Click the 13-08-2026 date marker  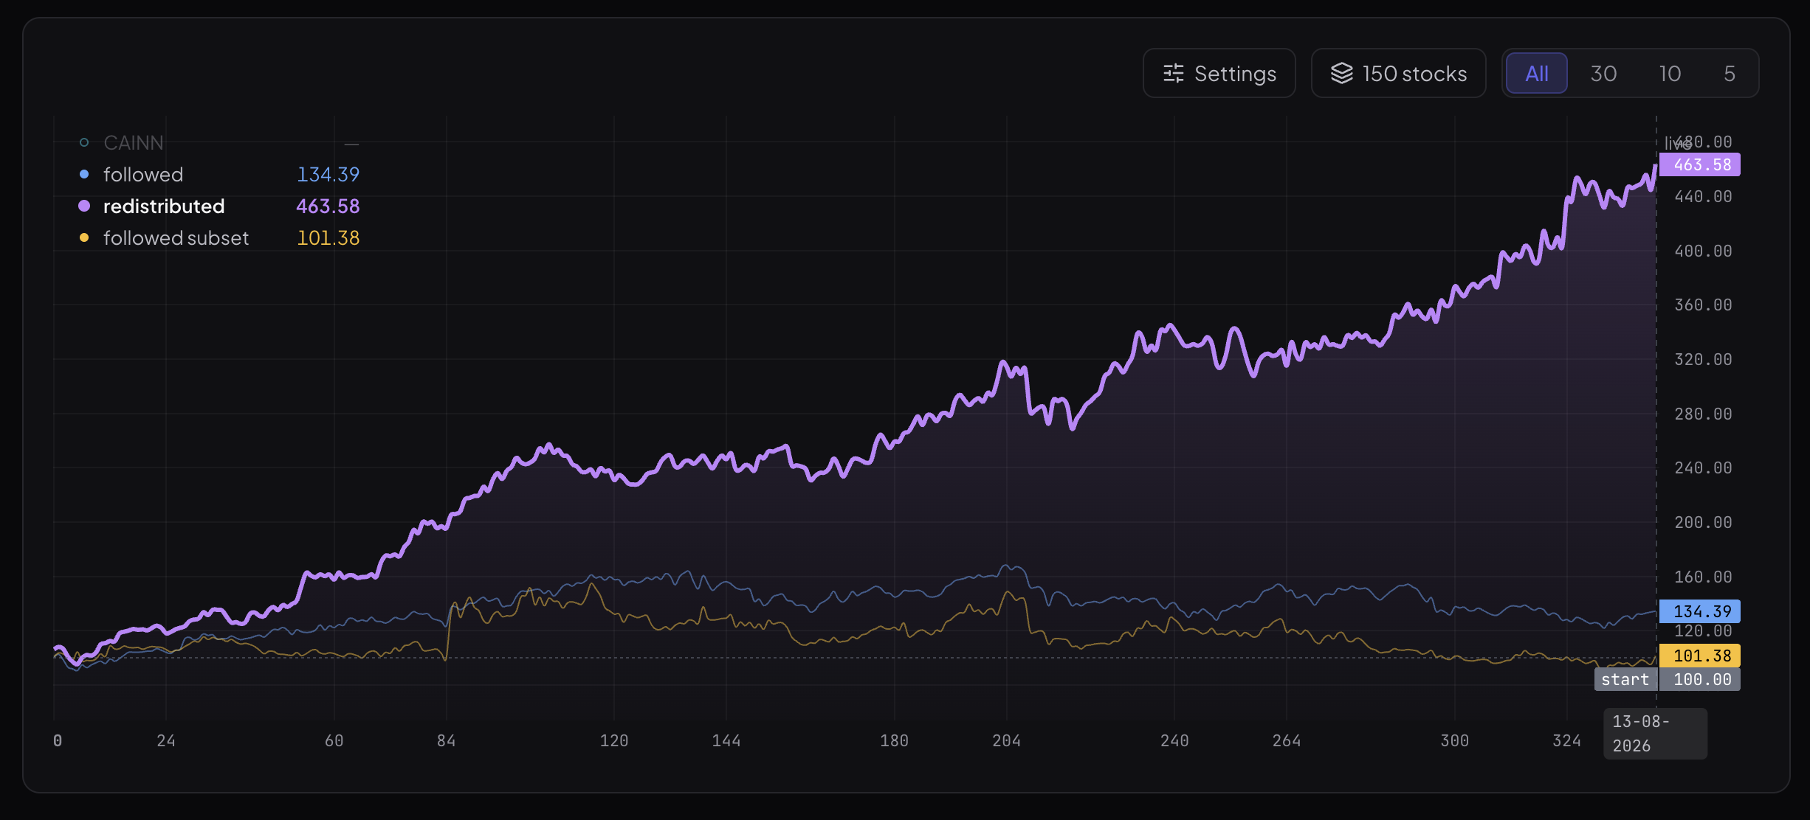tap(1655, 734)
